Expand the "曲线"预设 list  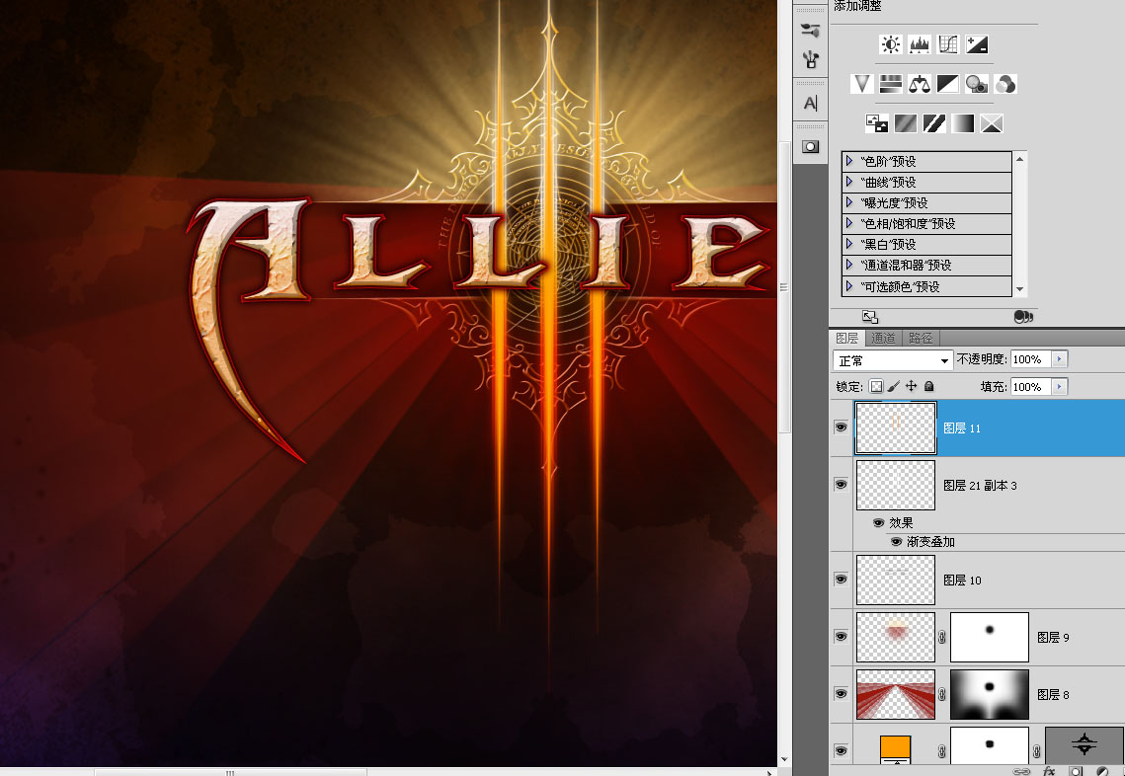pos(849,182)
